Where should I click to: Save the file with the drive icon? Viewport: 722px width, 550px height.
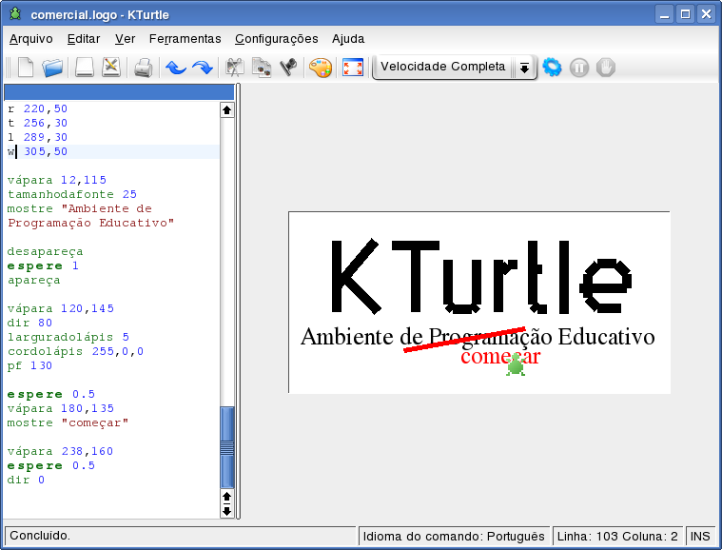(85, 68)
